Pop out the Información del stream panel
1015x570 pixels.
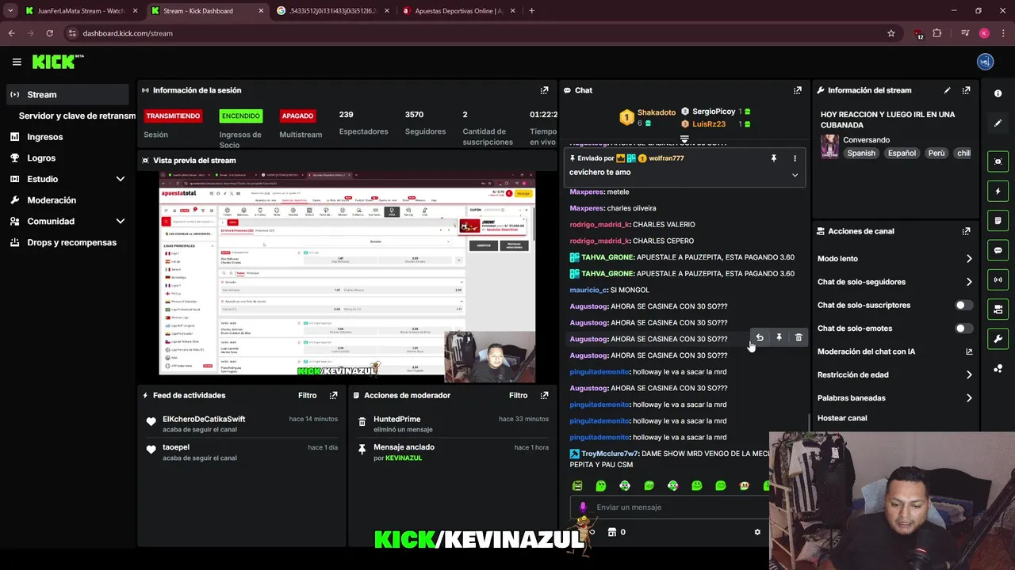click(x=966, y=90)
